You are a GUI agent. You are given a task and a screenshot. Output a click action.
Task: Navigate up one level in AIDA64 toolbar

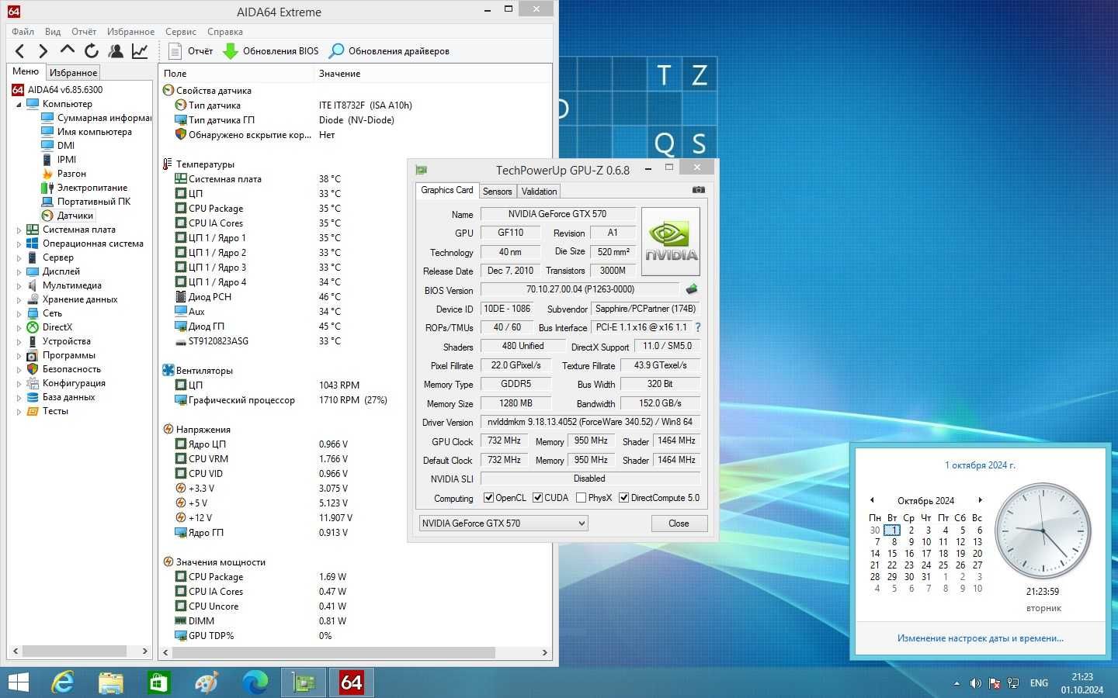coord(68,51)
